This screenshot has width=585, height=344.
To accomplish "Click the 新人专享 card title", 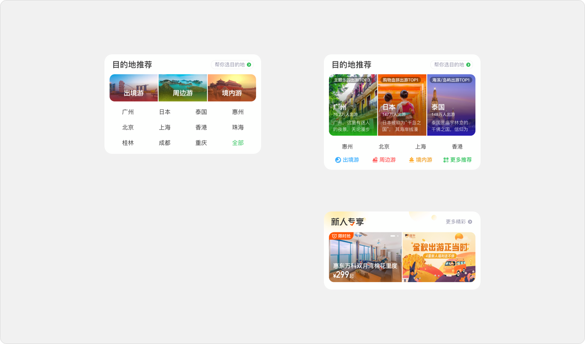I will point(348,222).
